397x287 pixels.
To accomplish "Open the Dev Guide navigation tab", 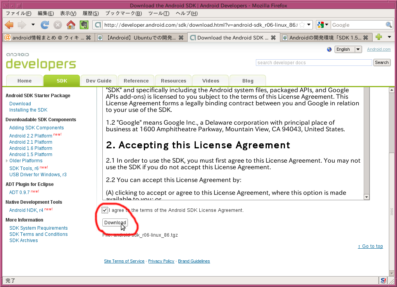I will pos(99,81).
